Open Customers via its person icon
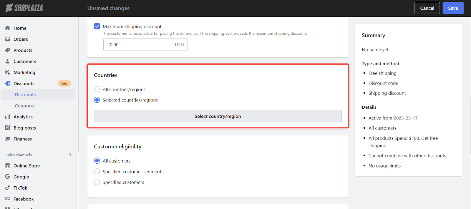The width and height of the screenshot is (471, 209). (x=8, y=61)
